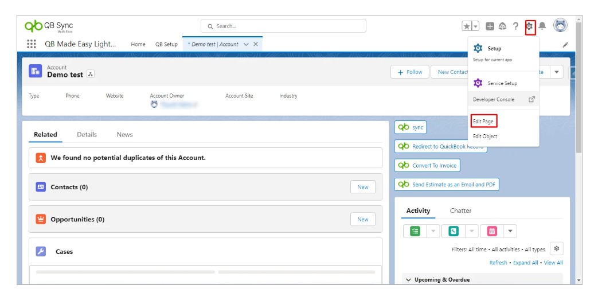
Task: Click Send Estimate as an Email and PDF
Action: (x=447, y=185)
